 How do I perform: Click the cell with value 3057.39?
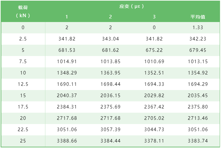pos(110,130)
